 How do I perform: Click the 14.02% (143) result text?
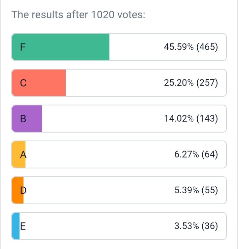pyautogui.click(x=191, y=119)
